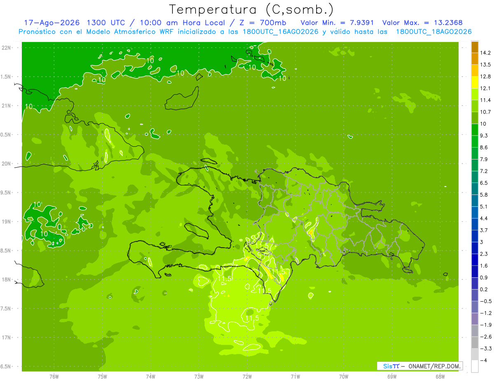Click the '4.4' colorbar value
This screenshot has width=494, height=382.
pyautogui.click(x=484, y=218)
